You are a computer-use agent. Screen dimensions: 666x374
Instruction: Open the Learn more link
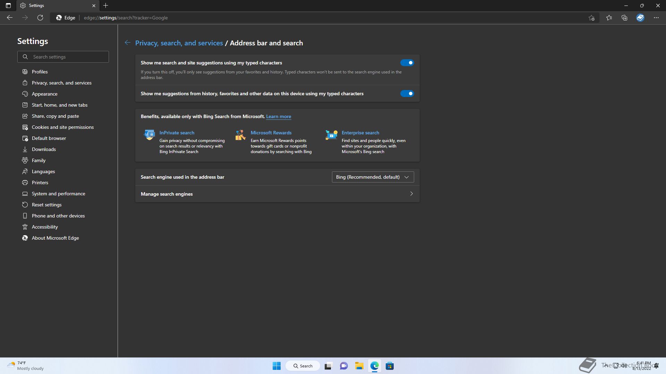(279, 116)
